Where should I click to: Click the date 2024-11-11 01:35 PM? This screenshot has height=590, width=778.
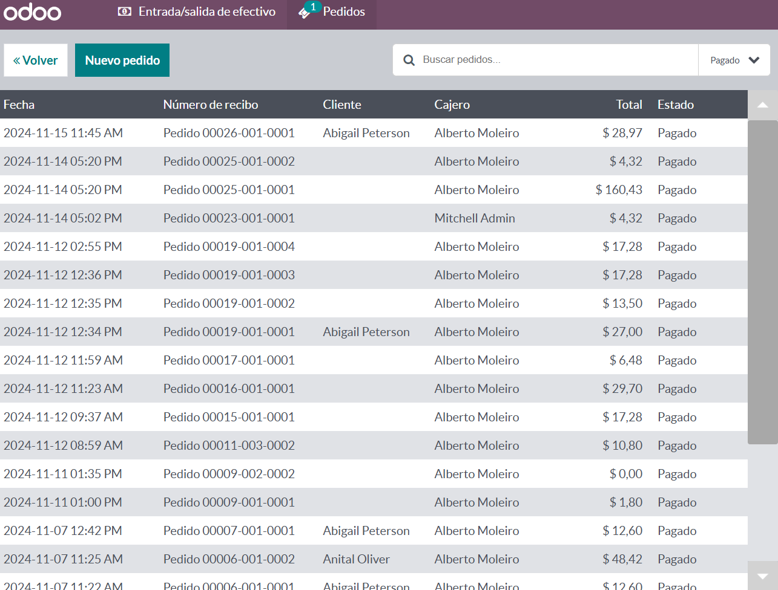(63, 474)
